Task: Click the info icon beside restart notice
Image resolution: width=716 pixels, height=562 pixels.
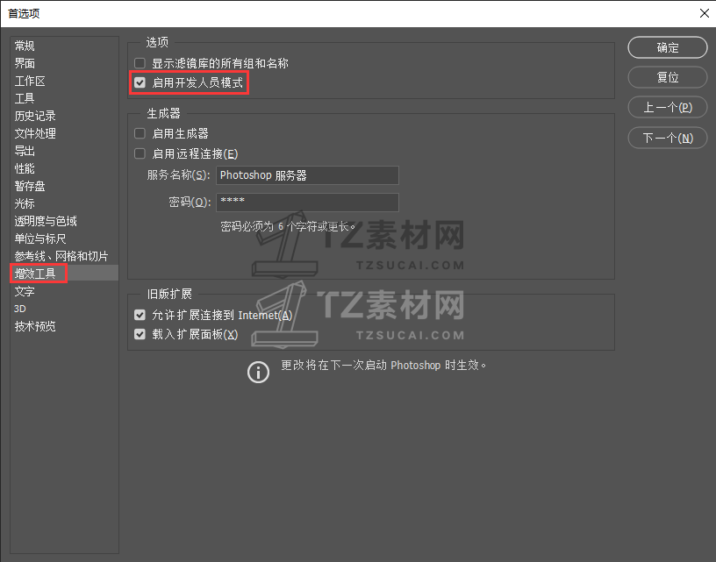Action: (259, 373)
